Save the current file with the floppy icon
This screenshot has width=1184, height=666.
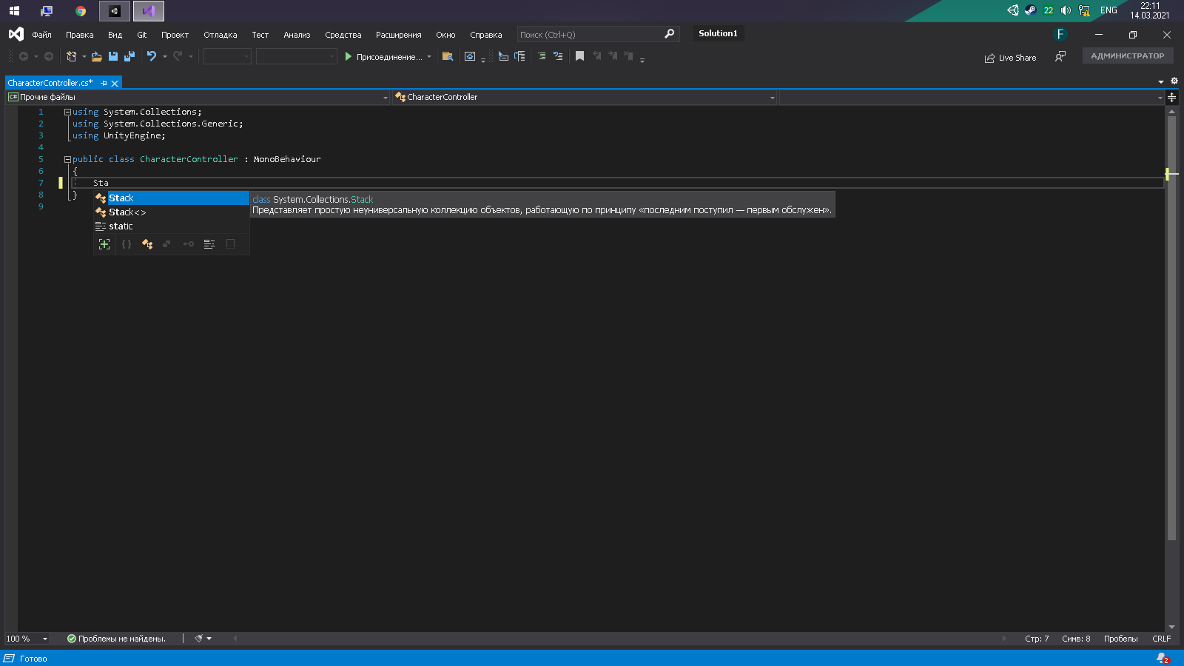113,56
